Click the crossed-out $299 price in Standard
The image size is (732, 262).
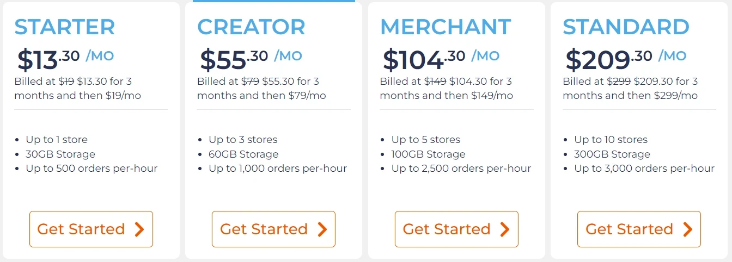tap(619, 82)
